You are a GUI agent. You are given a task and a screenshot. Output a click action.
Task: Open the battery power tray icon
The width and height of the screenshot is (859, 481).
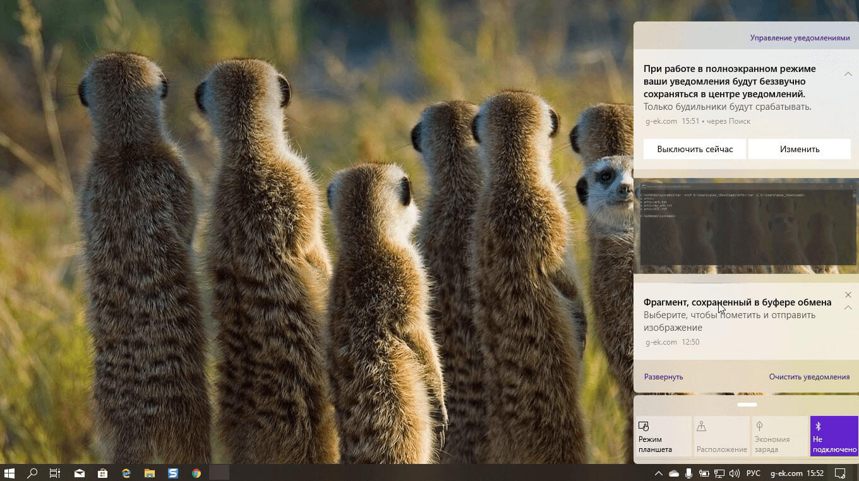[704, 473]
